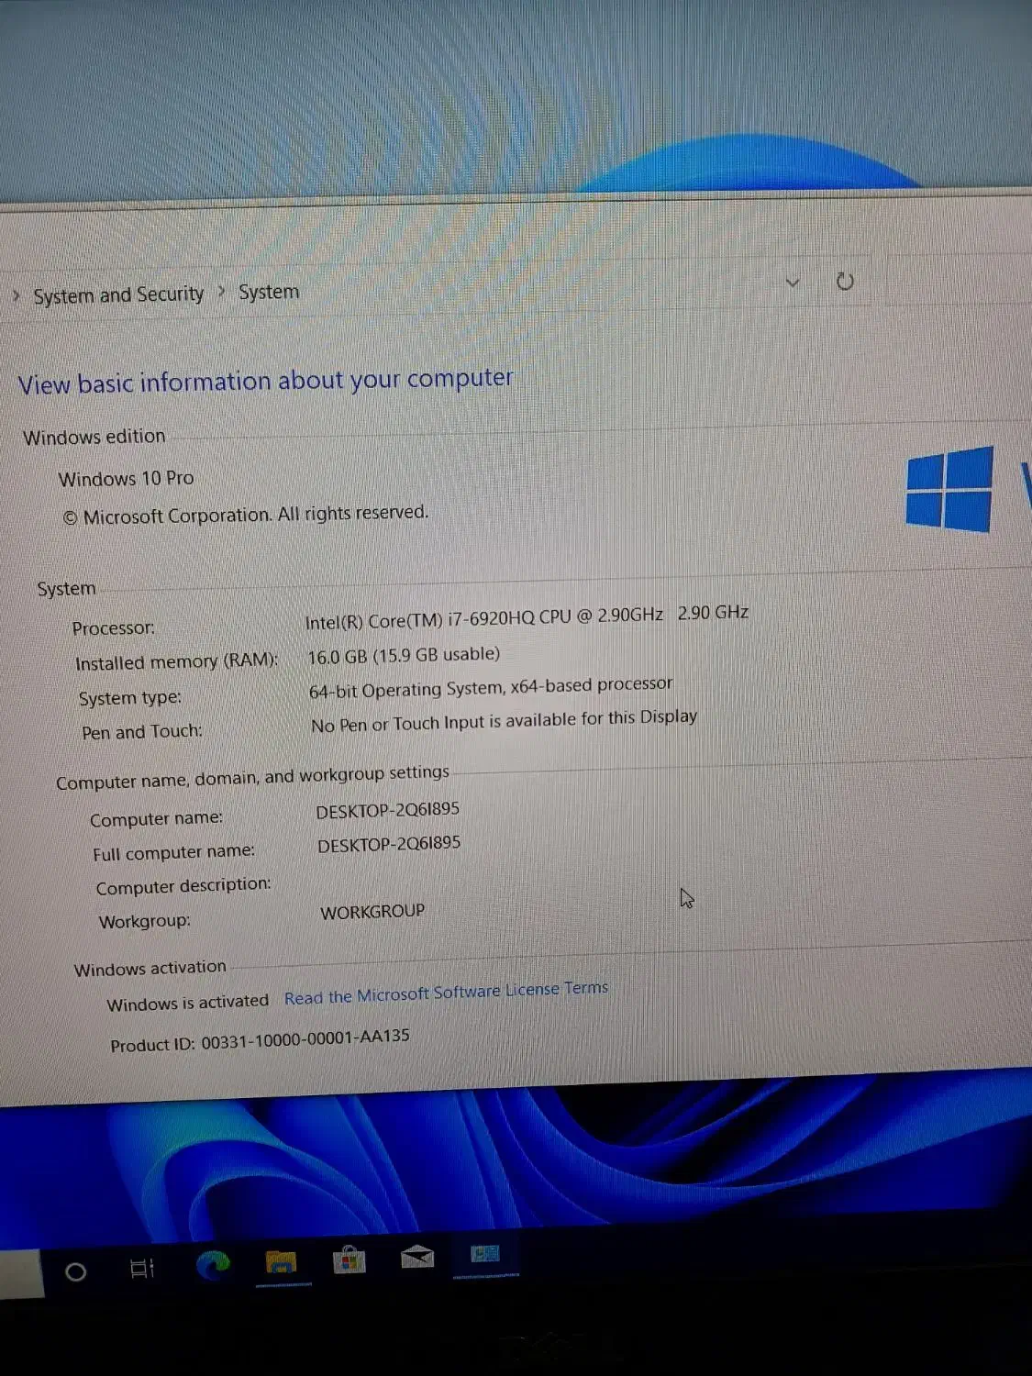Image resolution: width=1032 pixels, height=1376 pixels.
Task: Read the Microsoft Software License Terms
Action: [447, 993]
